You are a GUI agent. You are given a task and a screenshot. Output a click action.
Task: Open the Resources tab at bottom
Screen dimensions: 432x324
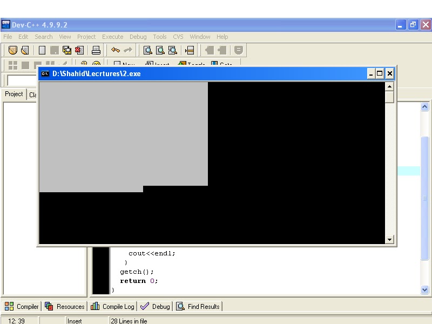point(64,306)
